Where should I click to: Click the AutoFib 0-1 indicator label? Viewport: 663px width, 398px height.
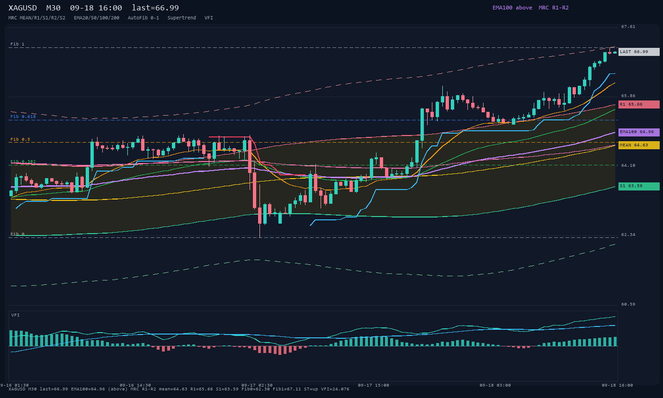(x=143, y=18)
